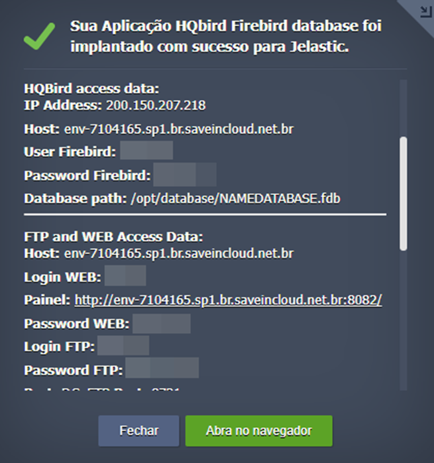The image size is (434, 463).
Task: Click the Abra no navegador button
Action: tap(258, 430)
